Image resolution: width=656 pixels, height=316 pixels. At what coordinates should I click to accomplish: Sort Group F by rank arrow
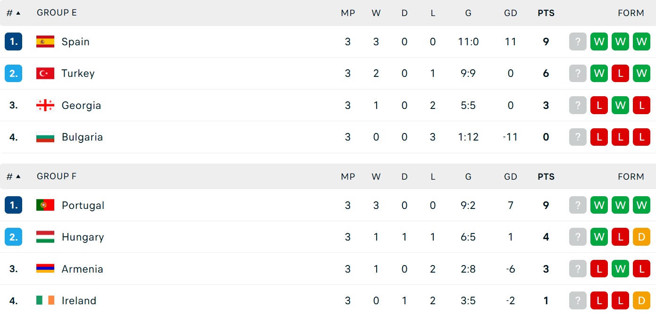(18, 176)
